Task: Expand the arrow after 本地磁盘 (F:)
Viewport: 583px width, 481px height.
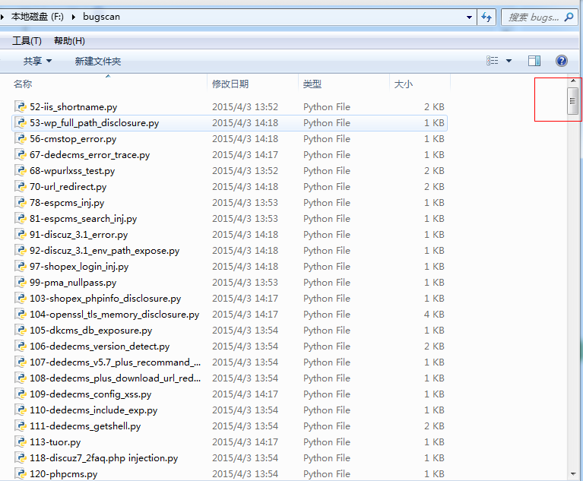Action: point(74,17)
